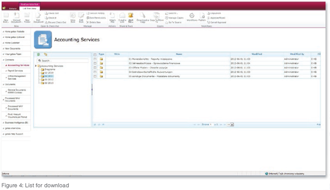Tick the checkbox for the 03 Offene Posten row
Image resolution: width=330 pixels, height=190 pixels.
point(95,68)
